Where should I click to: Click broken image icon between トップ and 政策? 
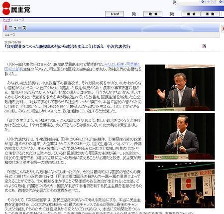pos(134,14)
